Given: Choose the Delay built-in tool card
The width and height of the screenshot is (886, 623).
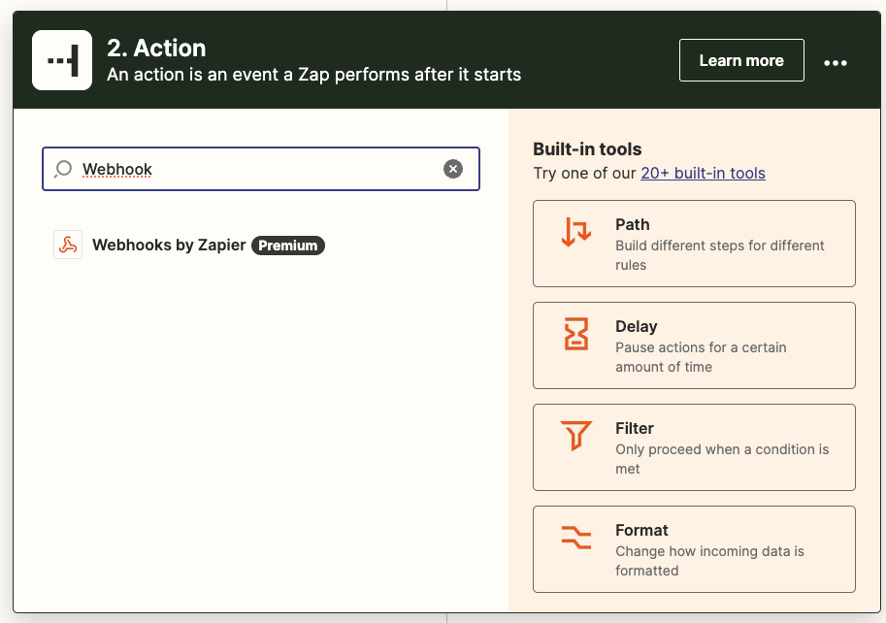Looking at the screenshot, I should [x=694, y=345].
